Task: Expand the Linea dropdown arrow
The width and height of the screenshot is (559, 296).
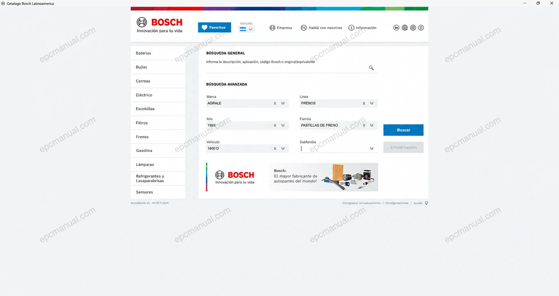Action: (x=372, y=104)
